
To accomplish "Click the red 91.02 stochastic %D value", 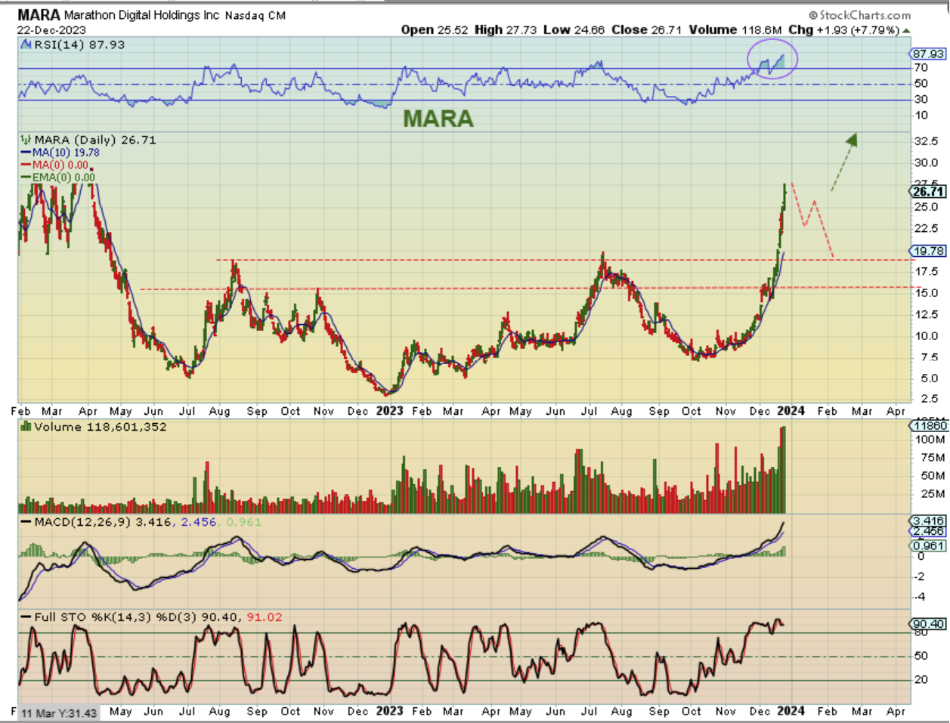I will (265, 617).
